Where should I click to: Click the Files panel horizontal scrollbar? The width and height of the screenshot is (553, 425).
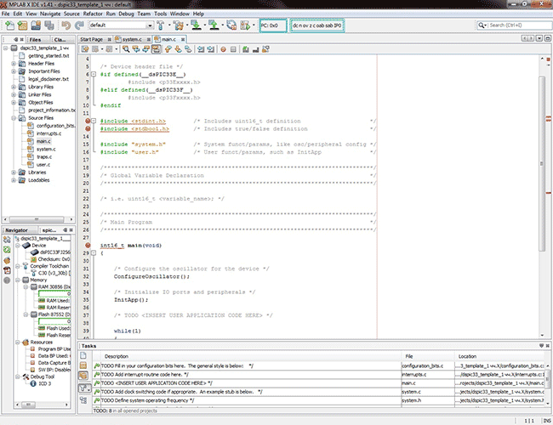(38, 219)
